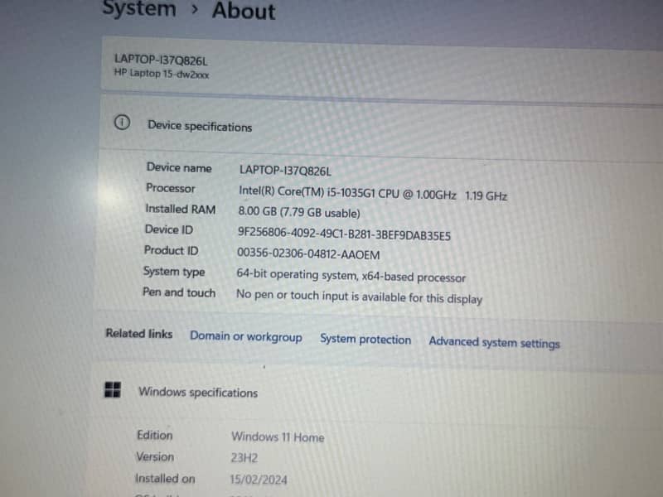The image size is (663, 497).
Task: Click the HP Laptop 15-dw2xxx model text
Action: [x=161, y=73]
